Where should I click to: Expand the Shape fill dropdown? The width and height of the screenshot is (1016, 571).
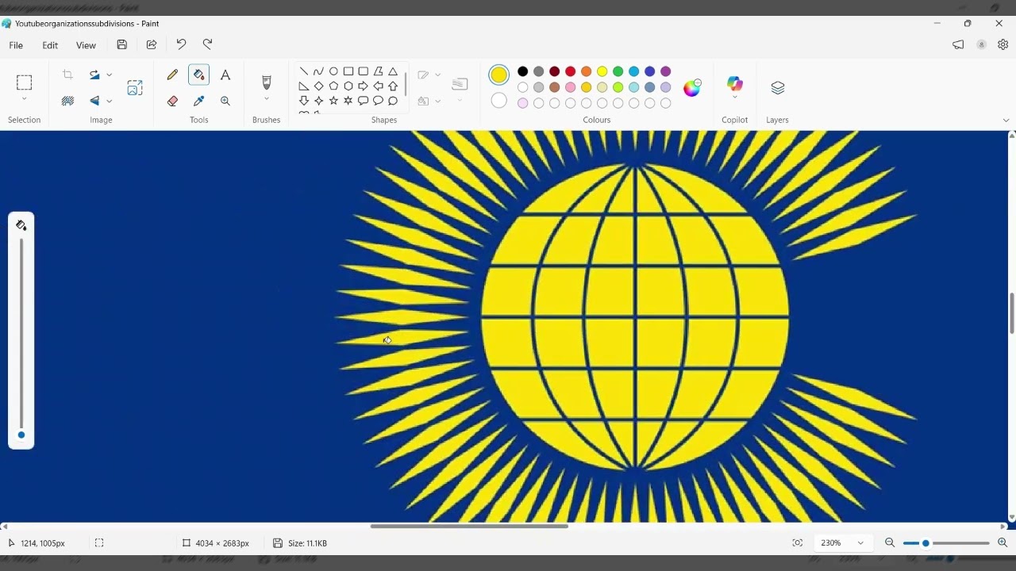[x=438, y=102]
